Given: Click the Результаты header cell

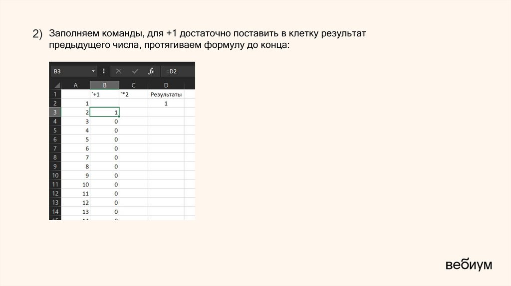Looking at the screenshot, I should coord(166,94).
